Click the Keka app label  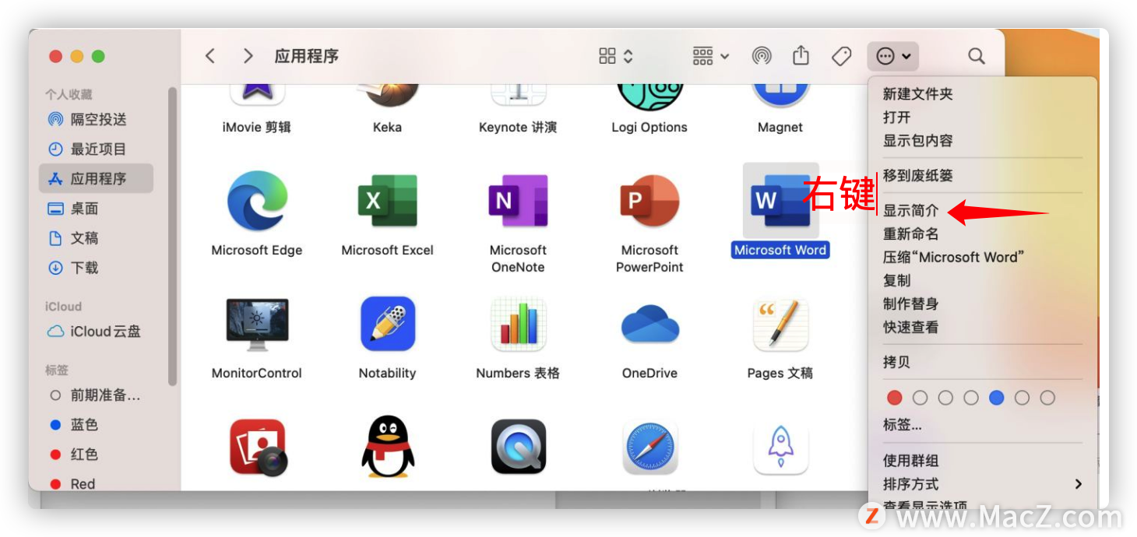[x=387, y=127]
